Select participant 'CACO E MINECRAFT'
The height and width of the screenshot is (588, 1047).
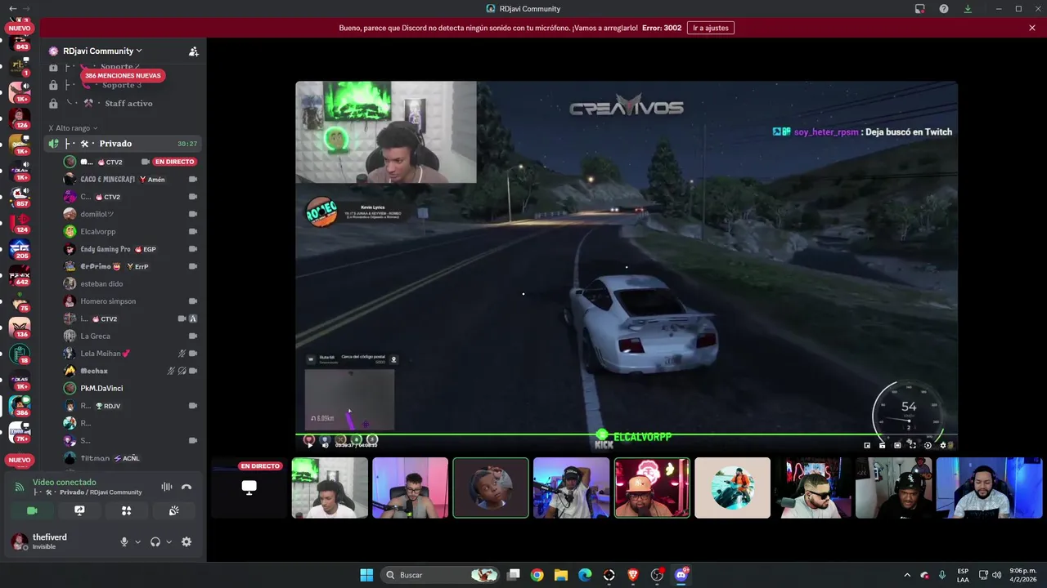(x=131, y=180)
